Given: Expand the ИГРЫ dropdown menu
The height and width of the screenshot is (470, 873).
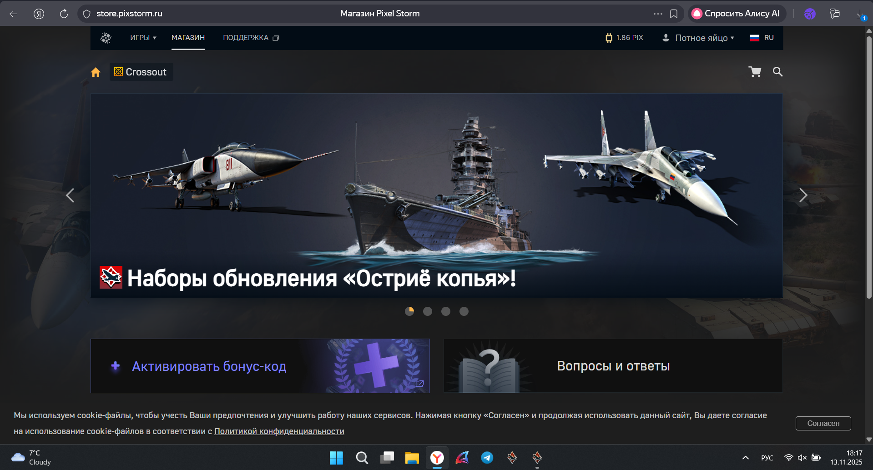Looking at the screenshot, I should point(143,38).
